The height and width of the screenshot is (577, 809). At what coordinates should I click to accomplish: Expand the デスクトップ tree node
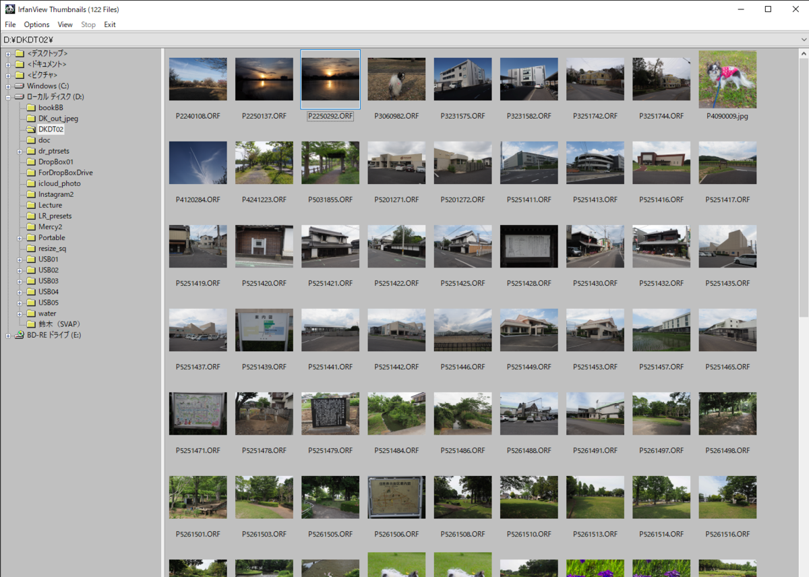pos(8,54)
